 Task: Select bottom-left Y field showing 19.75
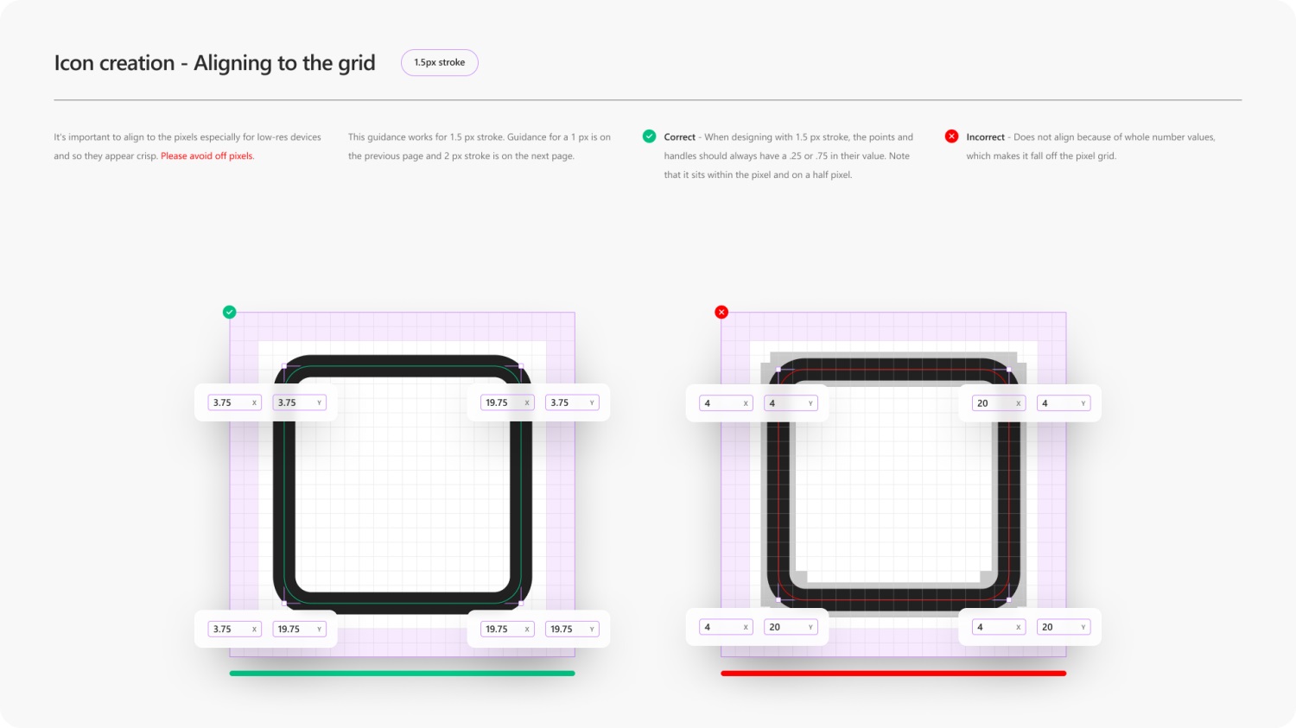point(300,629)
